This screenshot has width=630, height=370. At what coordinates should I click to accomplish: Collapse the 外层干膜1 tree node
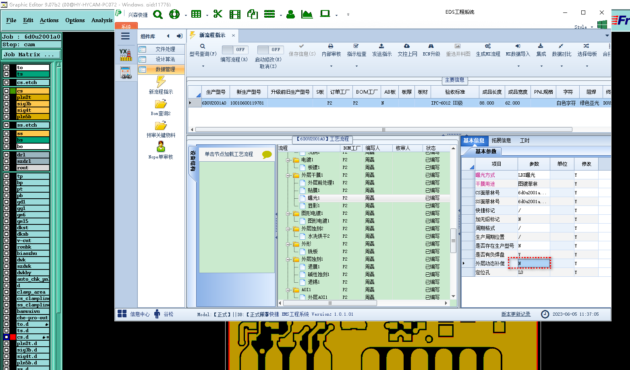288,175
